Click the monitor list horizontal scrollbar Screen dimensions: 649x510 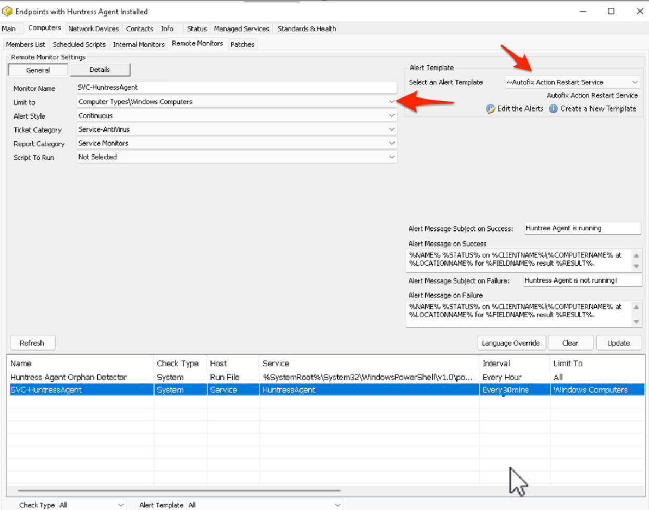point(179,490)
